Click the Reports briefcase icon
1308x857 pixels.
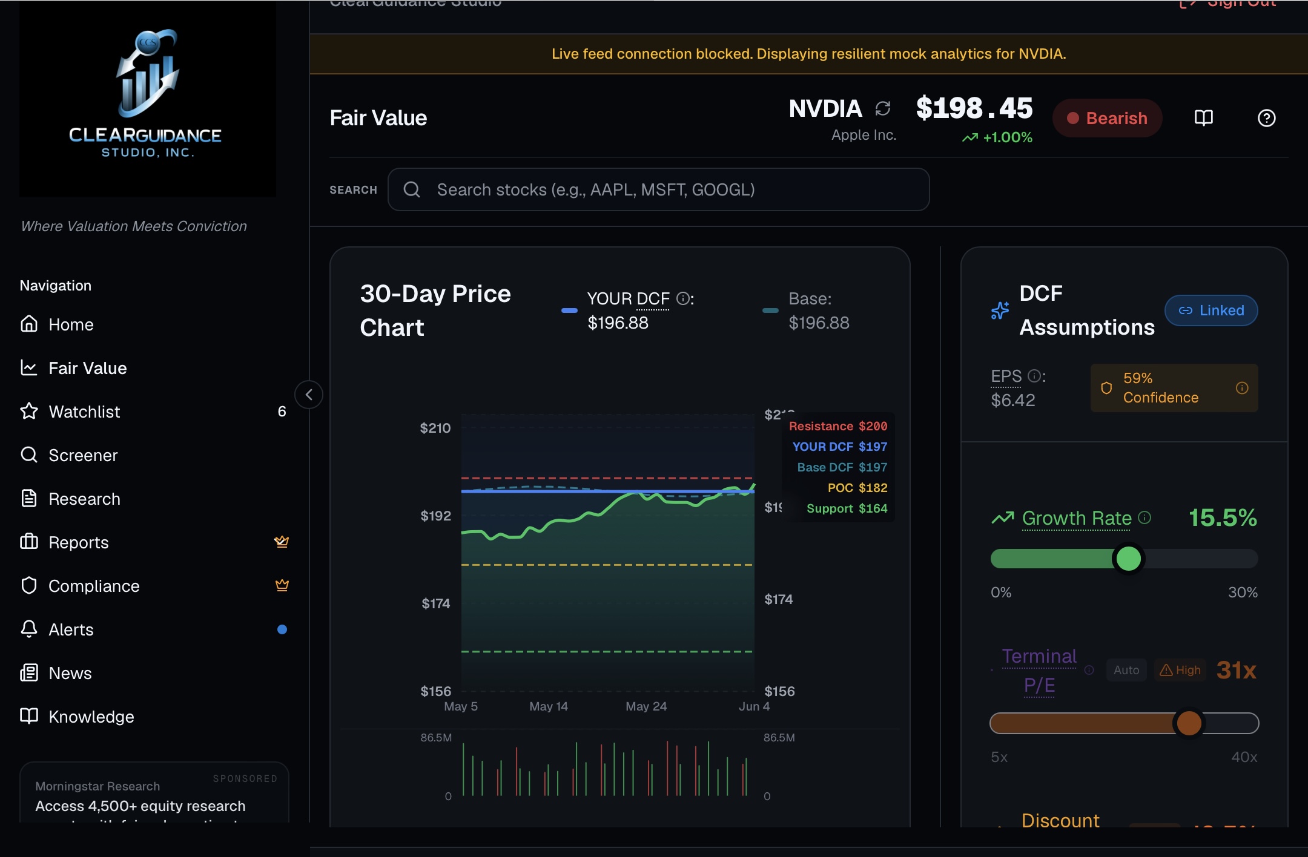click(x=29, y=542)
